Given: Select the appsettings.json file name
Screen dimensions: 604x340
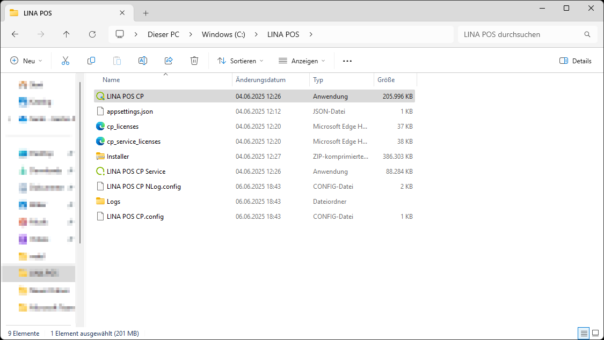Looking at the screenshot, I should pyautogui.click(x=130, y=111).
